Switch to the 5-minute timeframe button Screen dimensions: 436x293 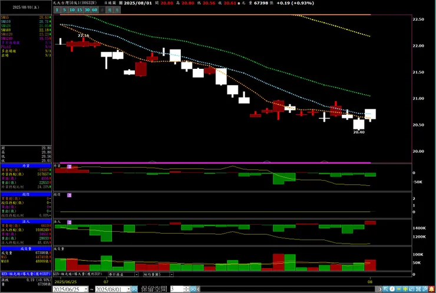tap(64, 10)
